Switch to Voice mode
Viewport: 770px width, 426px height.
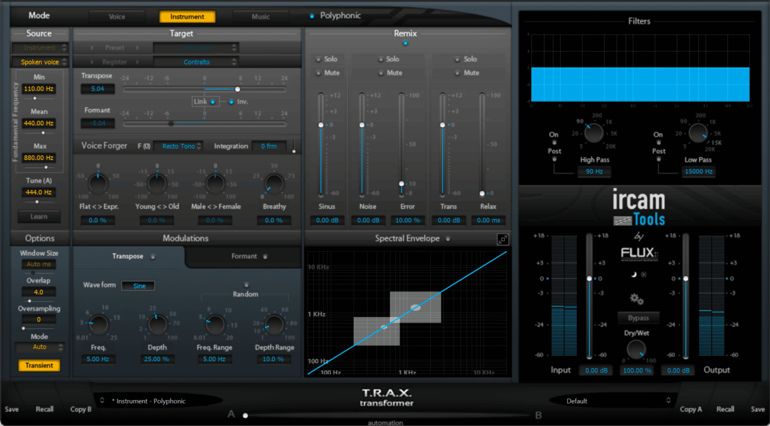tap(117, 16)
